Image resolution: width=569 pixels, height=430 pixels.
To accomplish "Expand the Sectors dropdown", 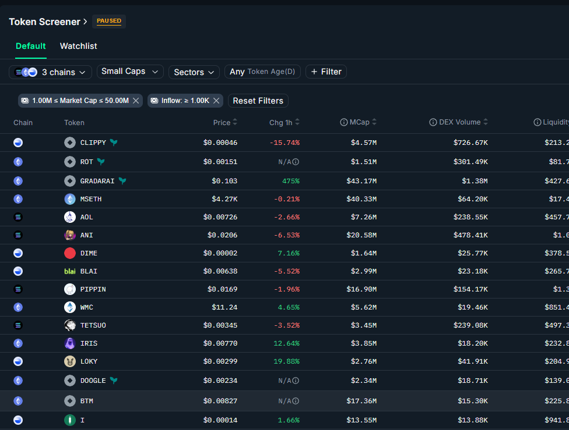I will click(194, 72).
